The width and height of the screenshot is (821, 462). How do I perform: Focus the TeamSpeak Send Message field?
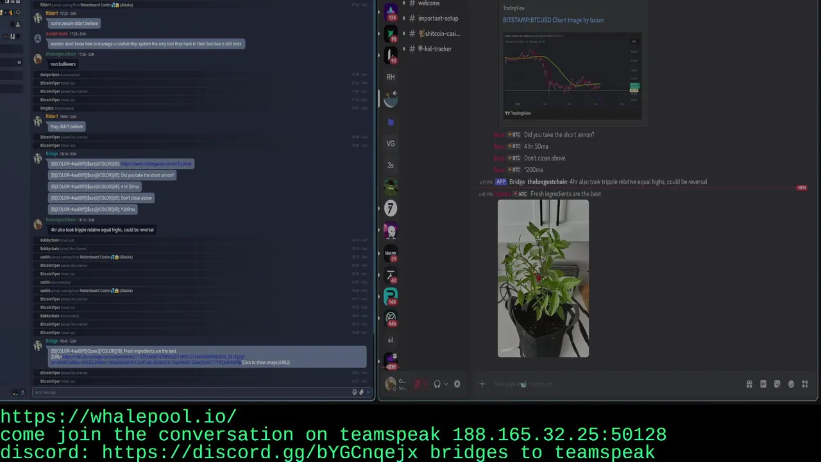pyautogui.click(x=191, y=392)
